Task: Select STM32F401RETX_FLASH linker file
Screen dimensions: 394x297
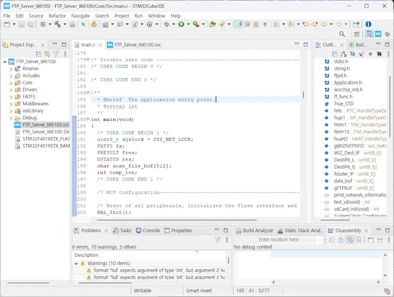Action: point(42,139)
